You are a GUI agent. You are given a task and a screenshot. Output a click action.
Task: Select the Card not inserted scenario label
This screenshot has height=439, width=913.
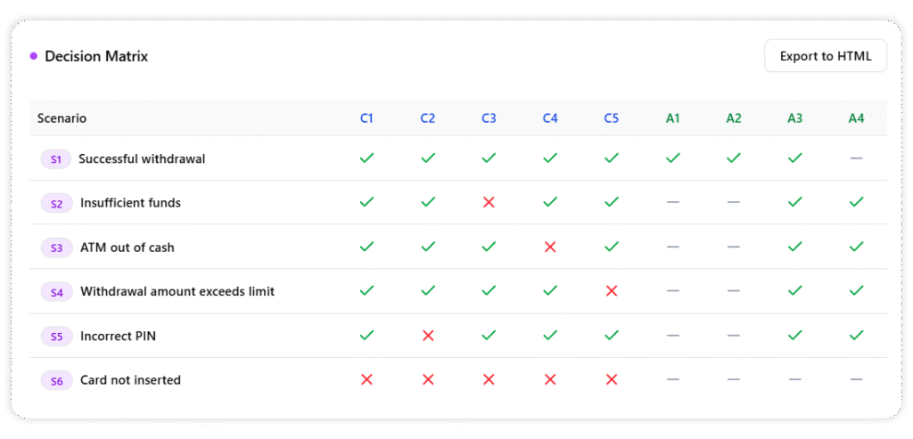point(130,380)
